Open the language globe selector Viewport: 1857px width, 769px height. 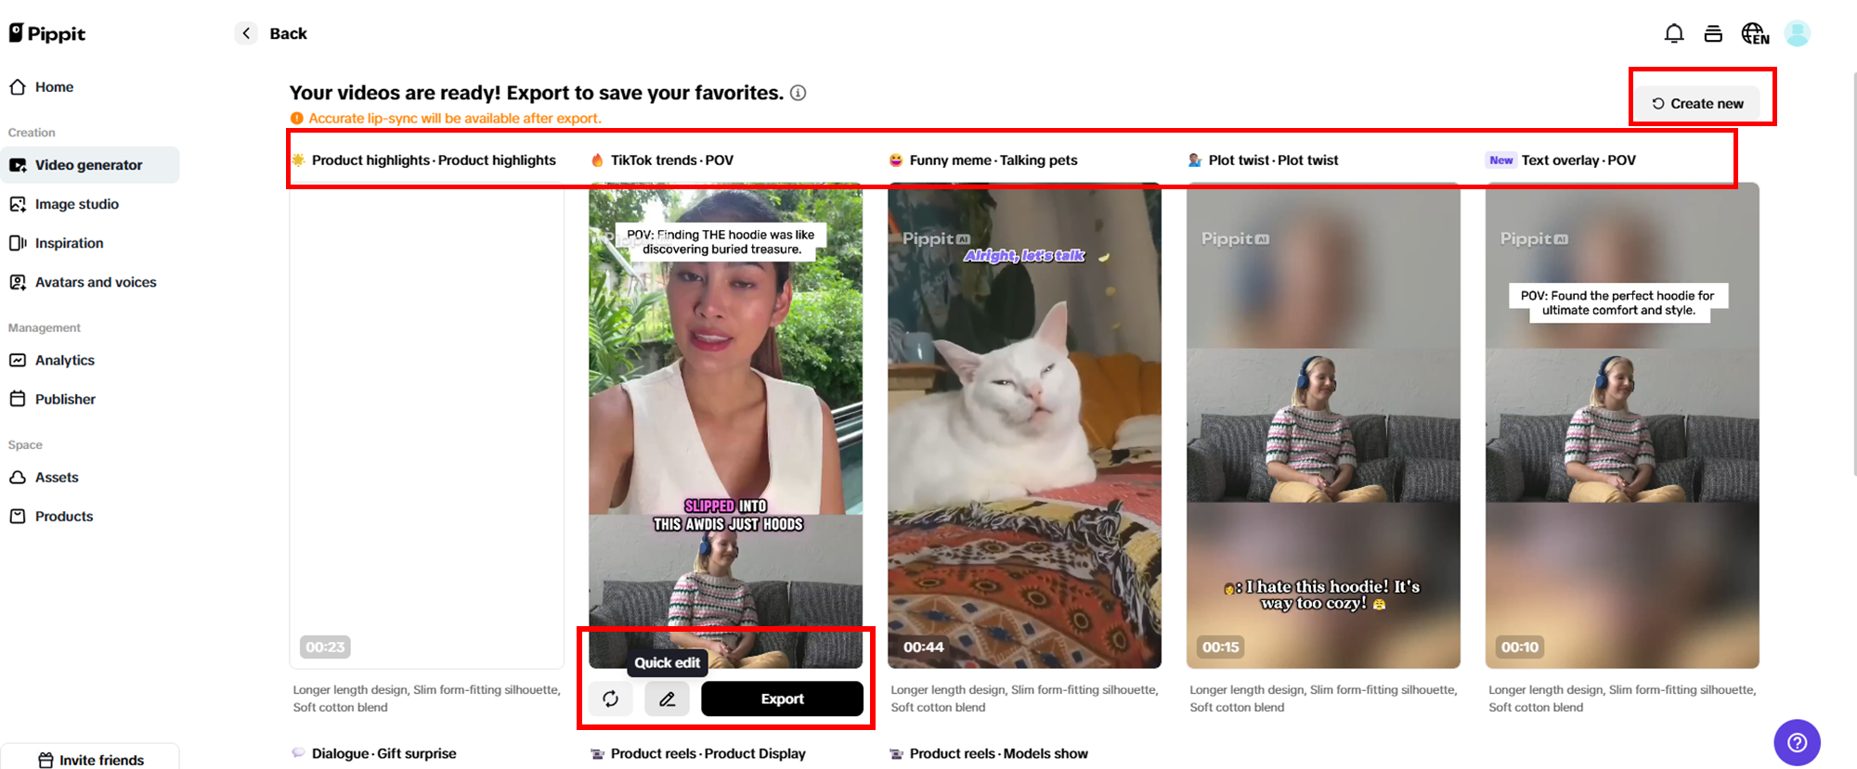1754,33
